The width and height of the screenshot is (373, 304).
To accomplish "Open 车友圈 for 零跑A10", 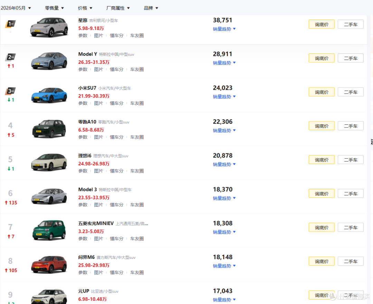I will (137, 137).
